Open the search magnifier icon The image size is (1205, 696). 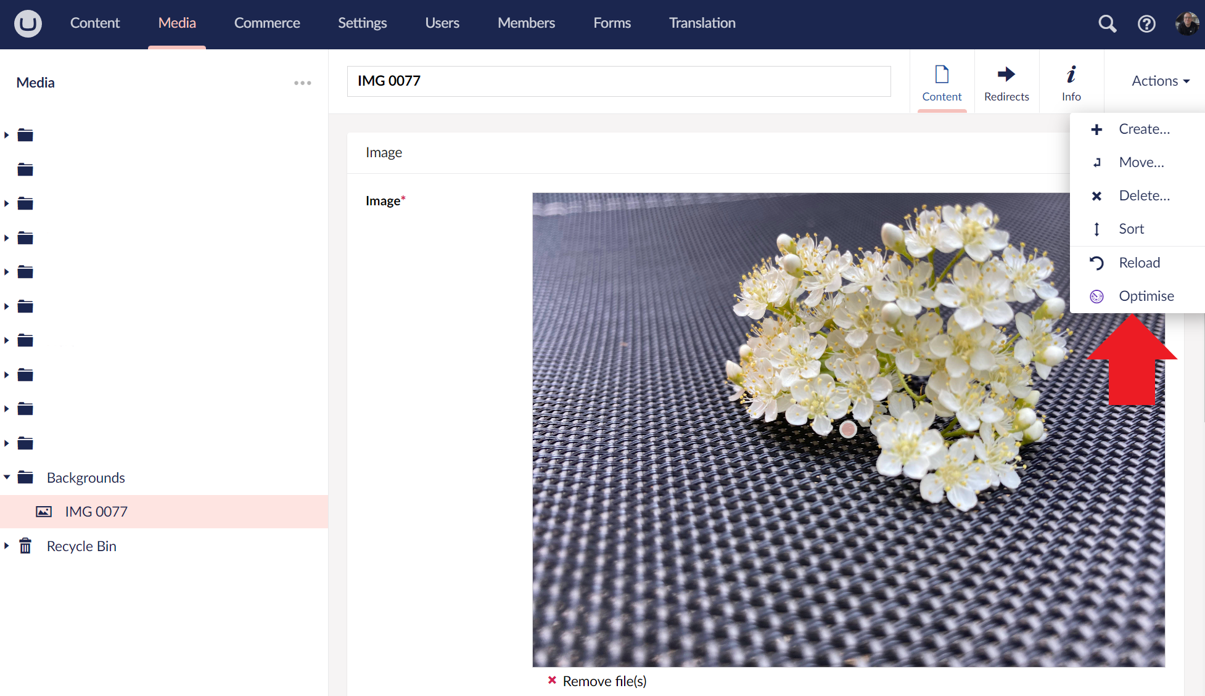(1107, 23)
